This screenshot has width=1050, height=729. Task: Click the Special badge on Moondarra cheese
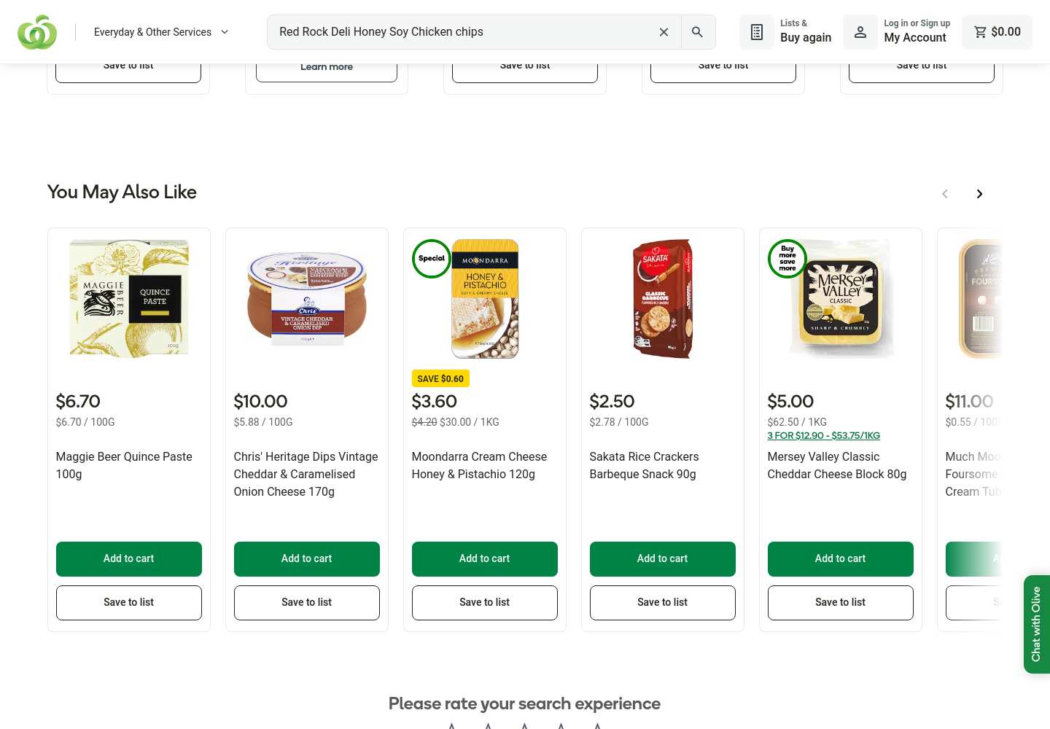432,259
